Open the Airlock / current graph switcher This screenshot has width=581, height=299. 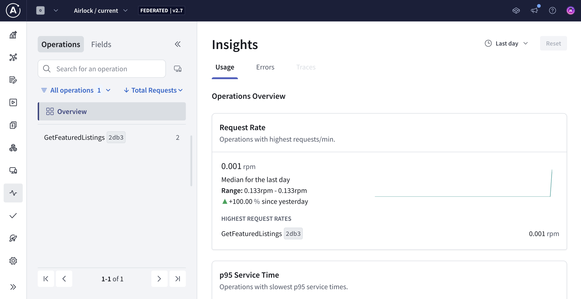point(100,10)
